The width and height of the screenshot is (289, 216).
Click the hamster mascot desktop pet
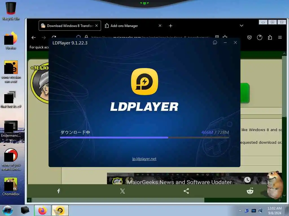pyautogui.click(x=275, y=184)
